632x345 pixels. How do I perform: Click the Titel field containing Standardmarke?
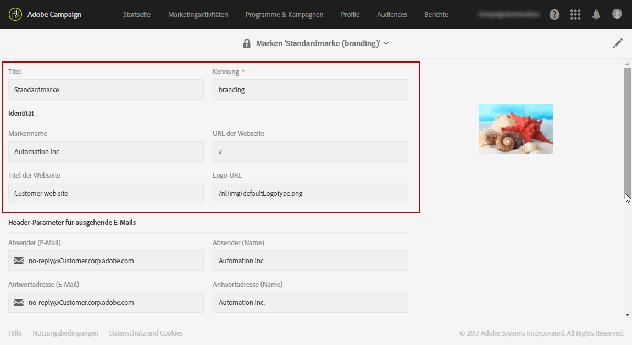point(106,89)
